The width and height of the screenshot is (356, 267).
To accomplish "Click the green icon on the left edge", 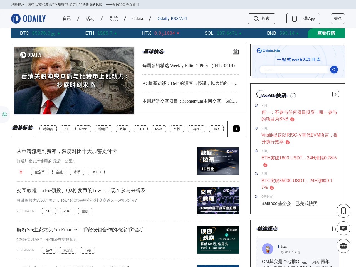I will click(4, 114).
